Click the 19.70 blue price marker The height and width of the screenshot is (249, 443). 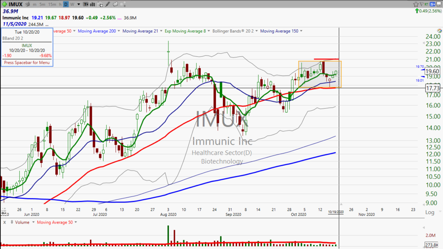(x=420, y=66)
